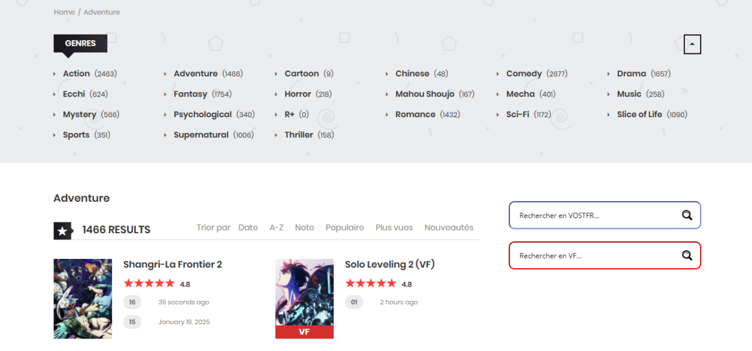
Task: Click Shangri-La Frontier 2 star rating
Action: tap(149, 284)
